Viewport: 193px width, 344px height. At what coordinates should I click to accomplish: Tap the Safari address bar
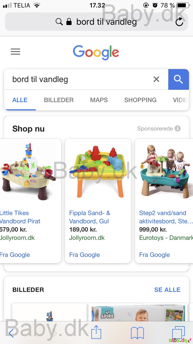click(96, 22)
